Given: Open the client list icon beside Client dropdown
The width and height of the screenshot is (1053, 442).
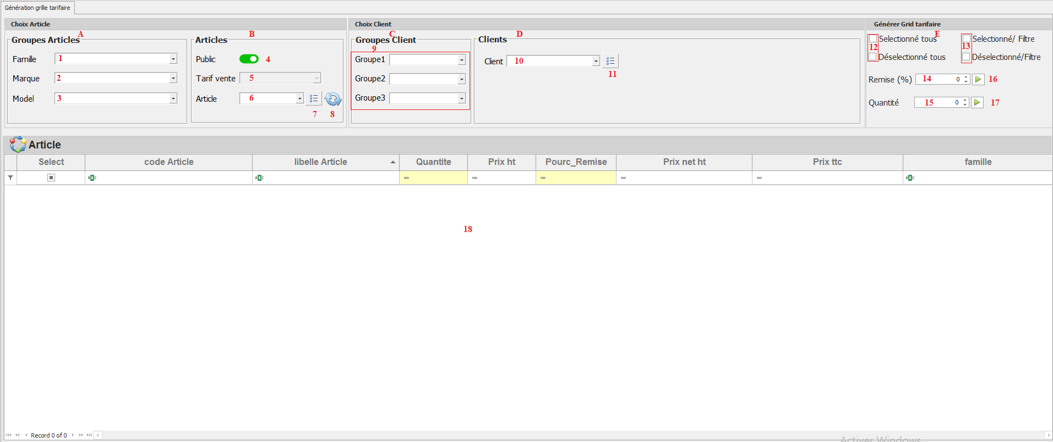Looking at the screenshot, I should 610,61.
